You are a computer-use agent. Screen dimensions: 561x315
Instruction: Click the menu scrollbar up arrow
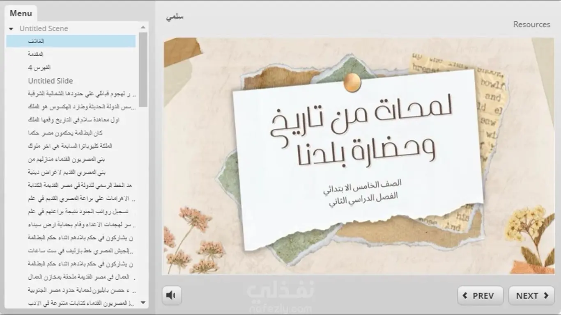coord(143,27)
